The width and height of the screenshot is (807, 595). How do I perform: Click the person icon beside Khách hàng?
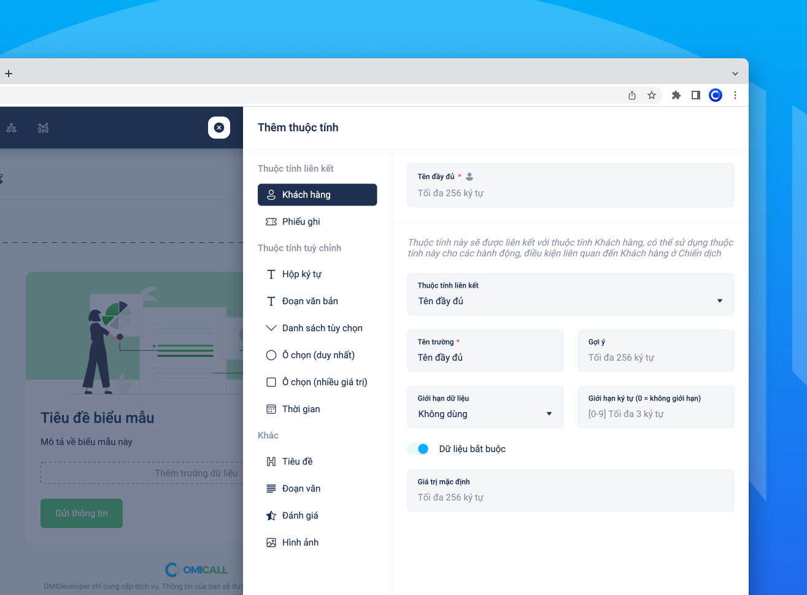pyautogui.click(x=271, y=194)
